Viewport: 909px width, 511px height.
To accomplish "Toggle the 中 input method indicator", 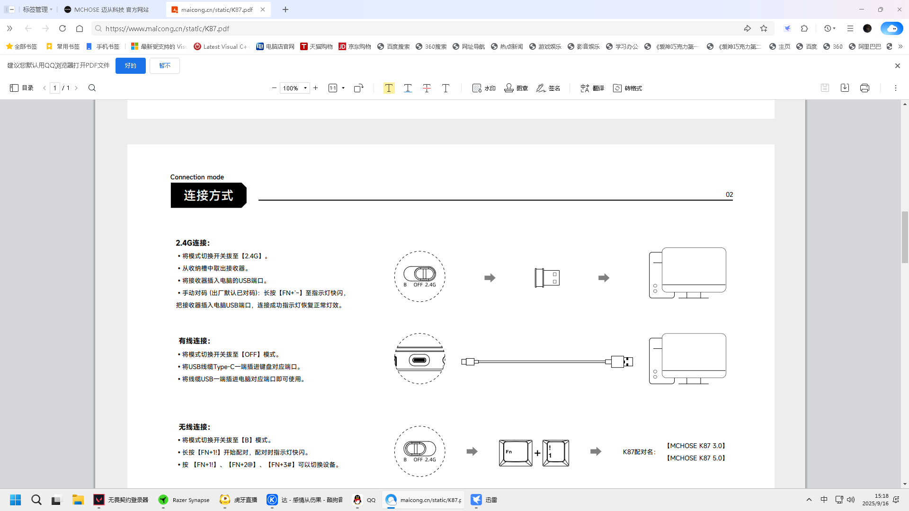I will (824, 500).
